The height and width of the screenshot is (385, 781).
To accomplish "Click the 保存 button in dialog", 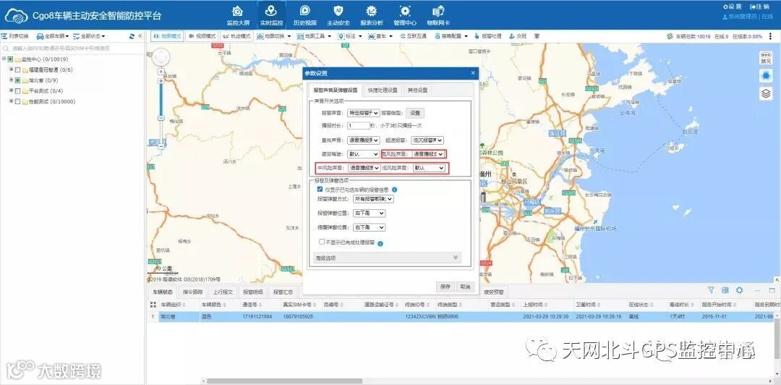I will [445, 287].
